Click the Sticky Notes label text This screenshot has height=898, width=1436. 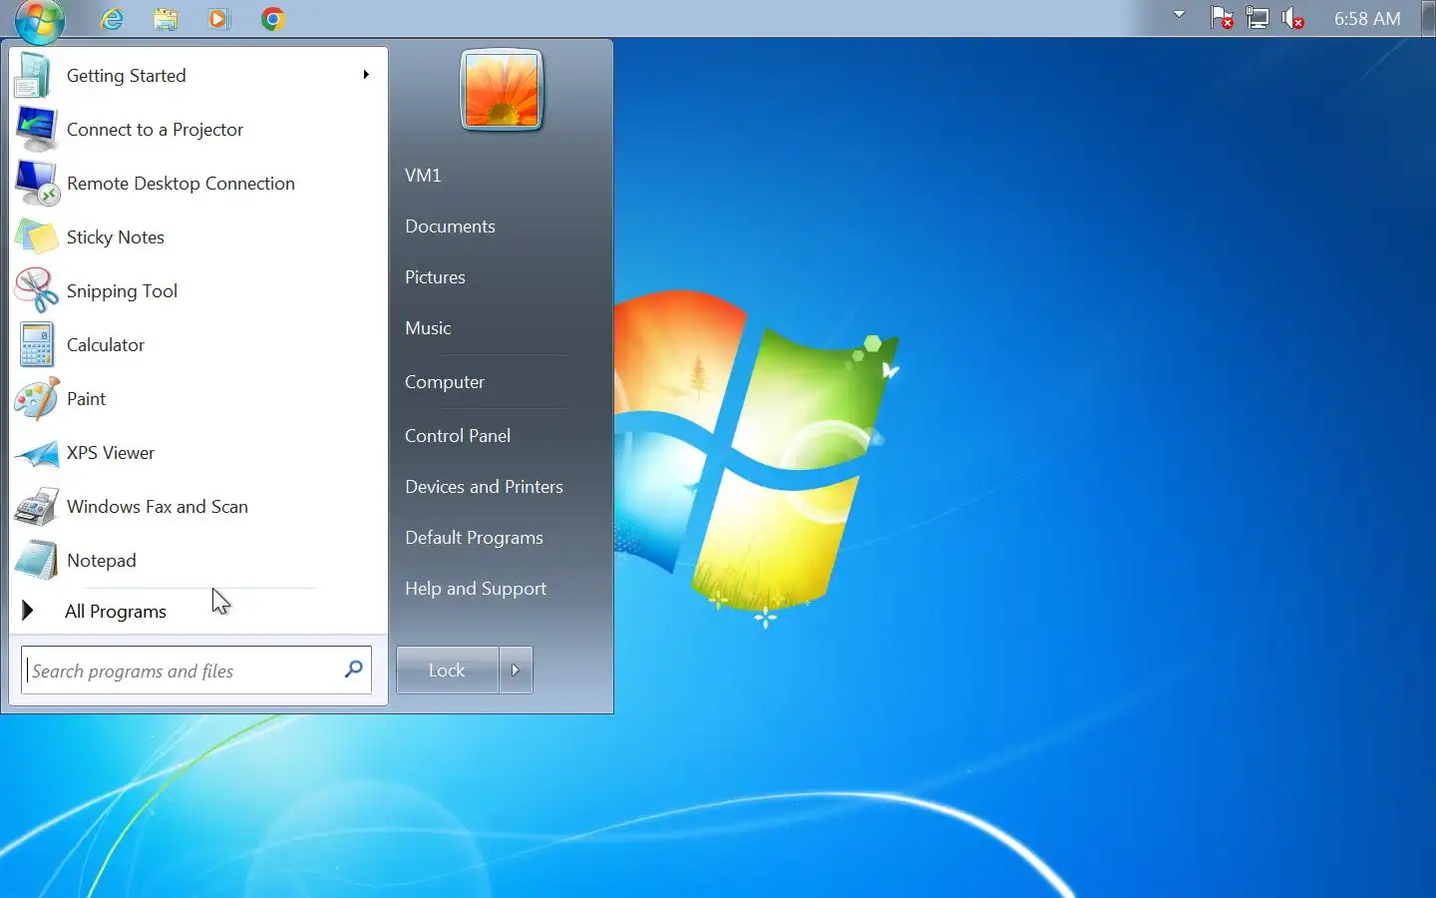point(116,237)
